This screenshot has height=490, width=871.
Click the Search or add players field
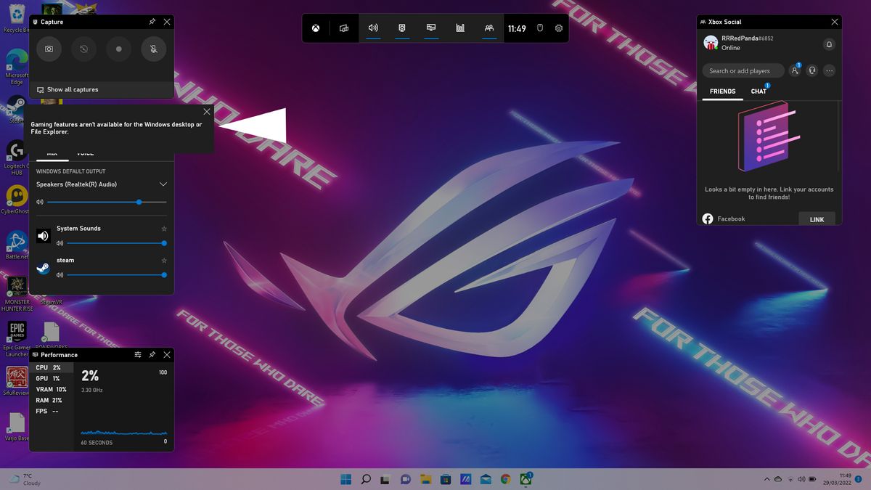742,70
